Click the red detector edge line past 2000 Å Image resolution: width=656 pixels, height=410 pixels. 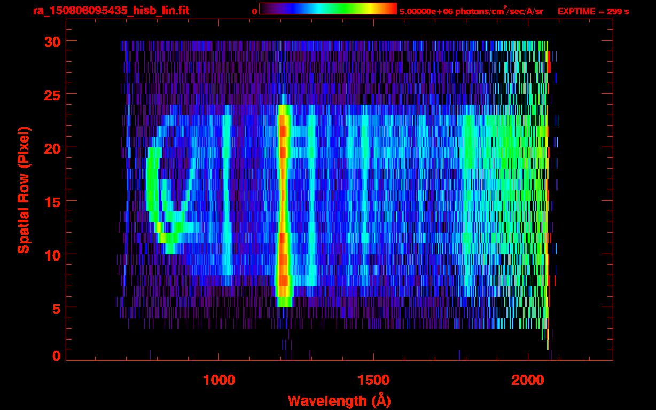click(x=549, y=195)
